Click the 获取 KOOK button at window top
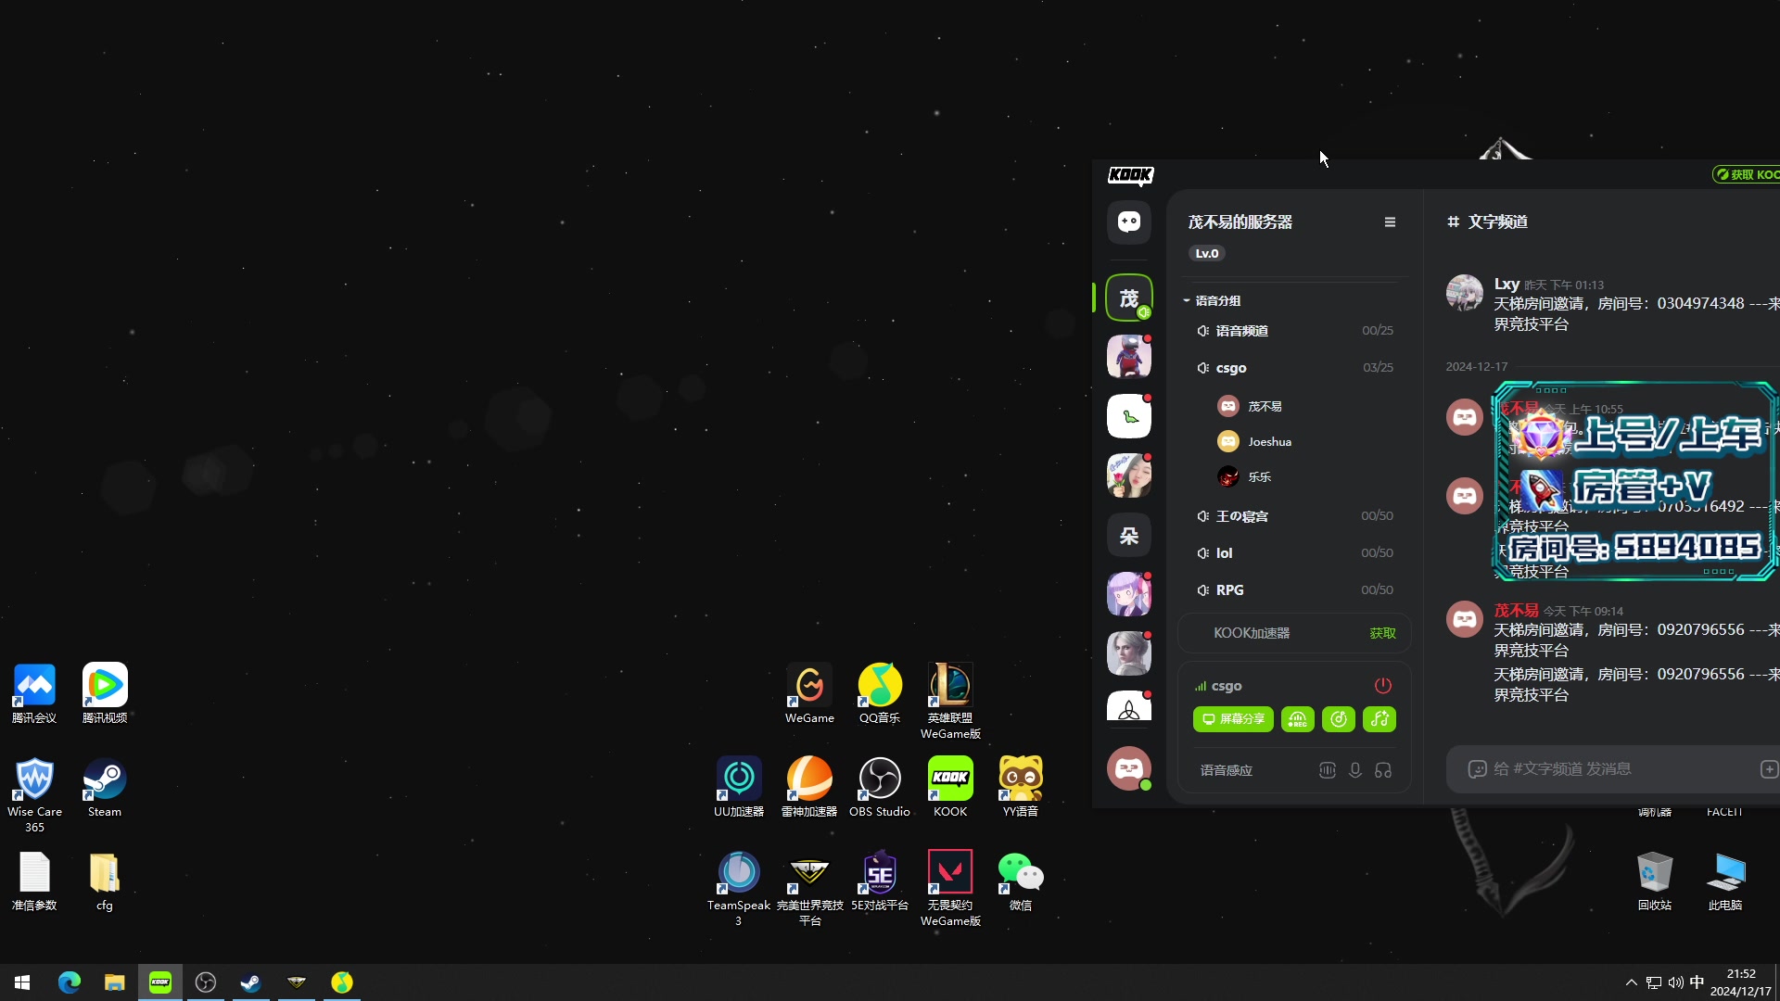 click(x=1747, y=174)
